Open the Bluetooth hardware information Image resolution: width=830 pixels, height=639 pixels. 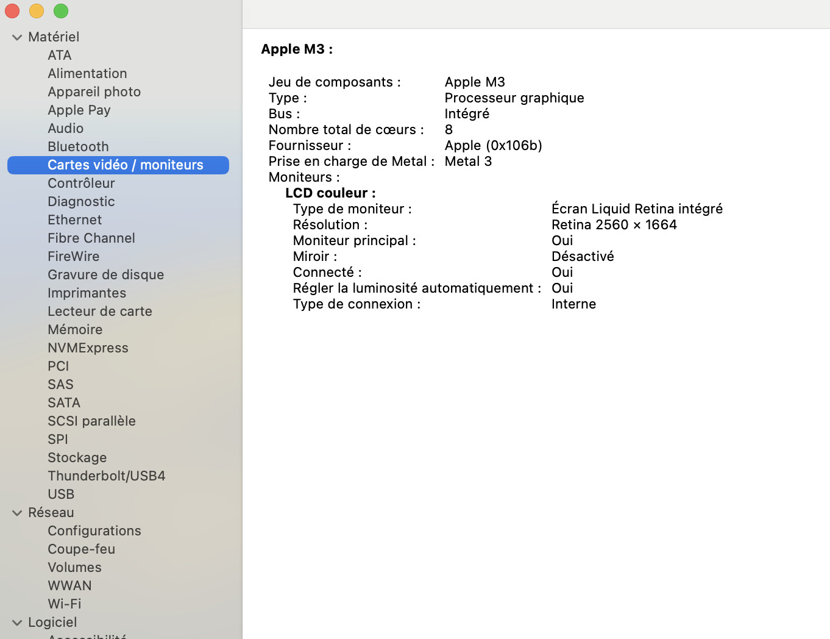78,146
